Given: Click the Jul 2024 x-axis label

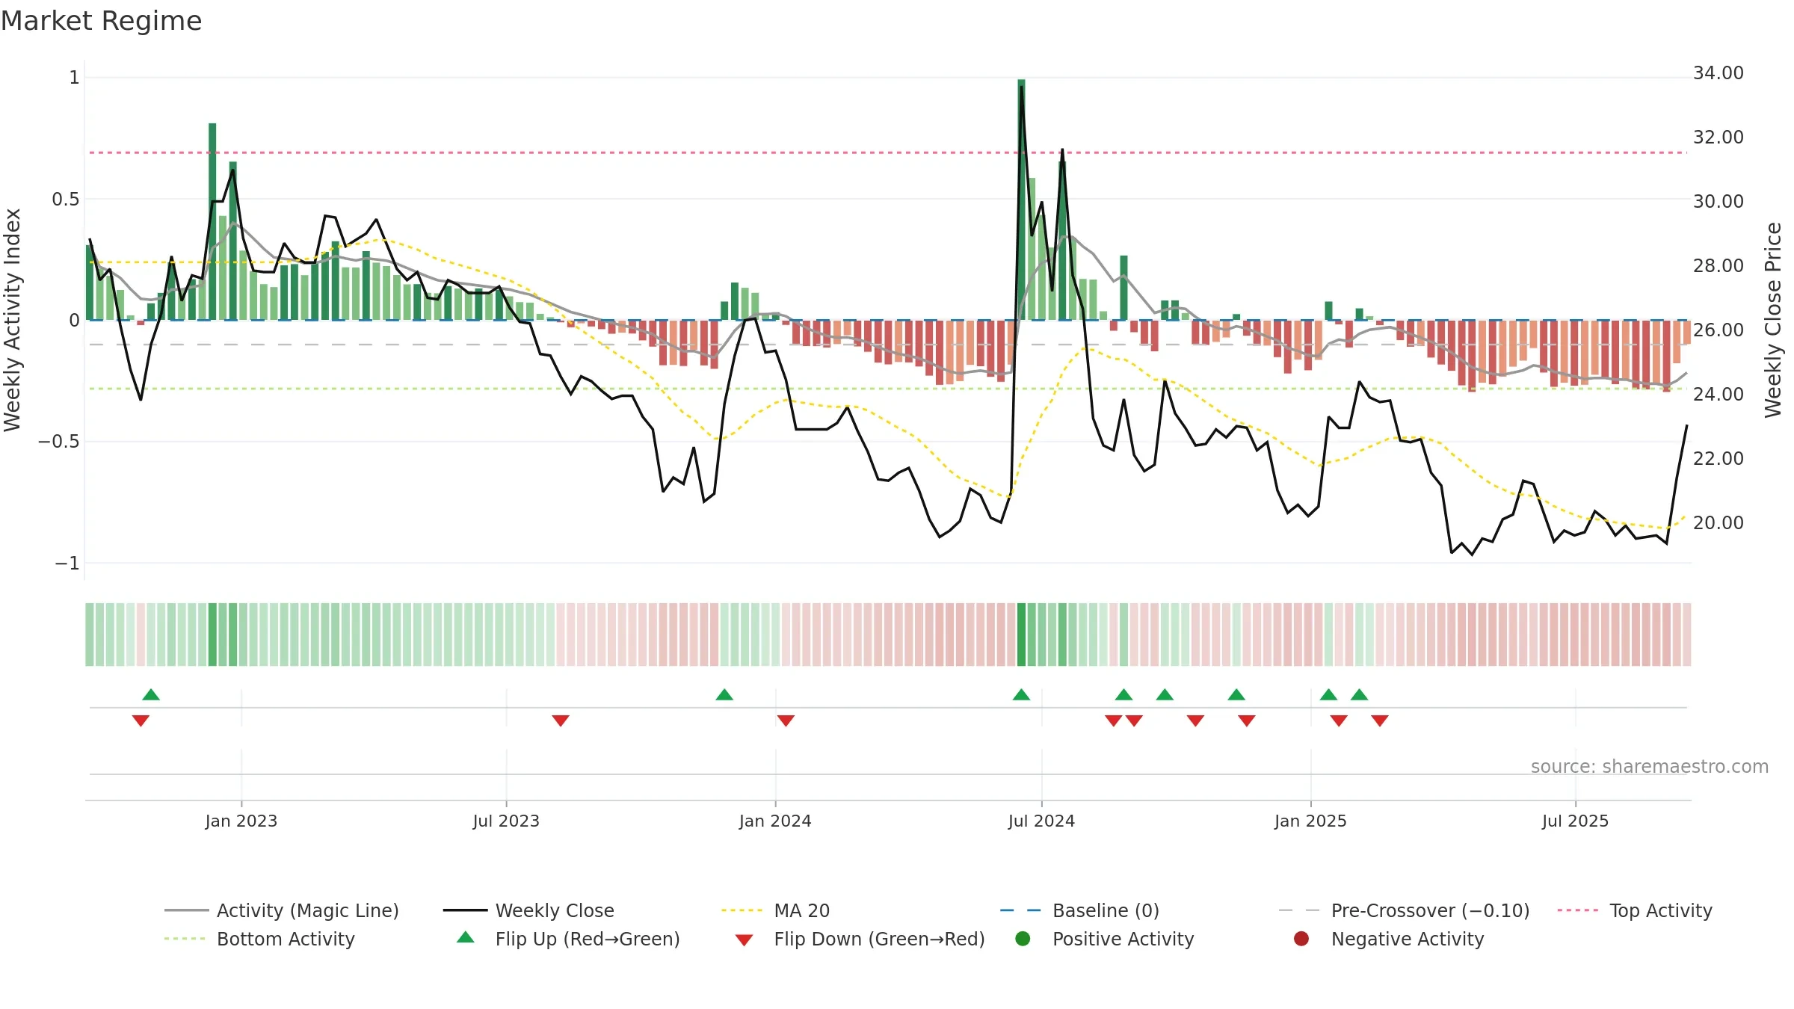Looking at the screenshot, I should pyautogui.click(x=1041, y=821).
